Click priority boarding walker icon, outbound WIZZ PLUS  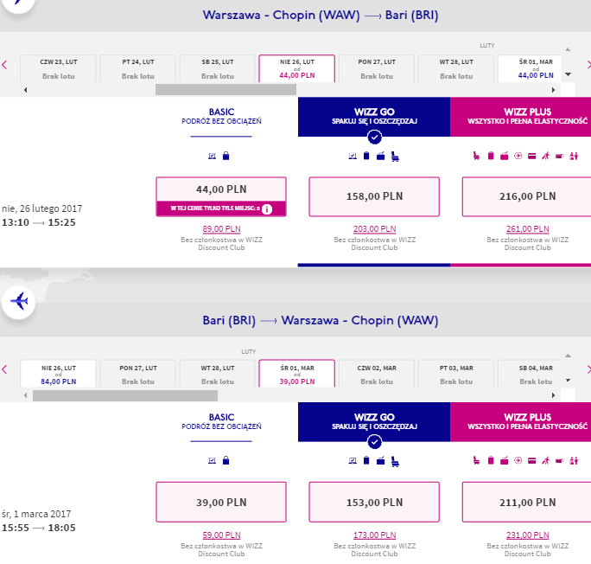546,156
